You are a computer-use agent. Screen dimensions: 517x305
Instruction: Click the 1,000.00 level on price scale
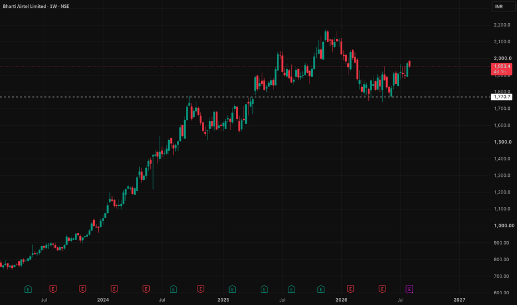click(x=504, y=226)
